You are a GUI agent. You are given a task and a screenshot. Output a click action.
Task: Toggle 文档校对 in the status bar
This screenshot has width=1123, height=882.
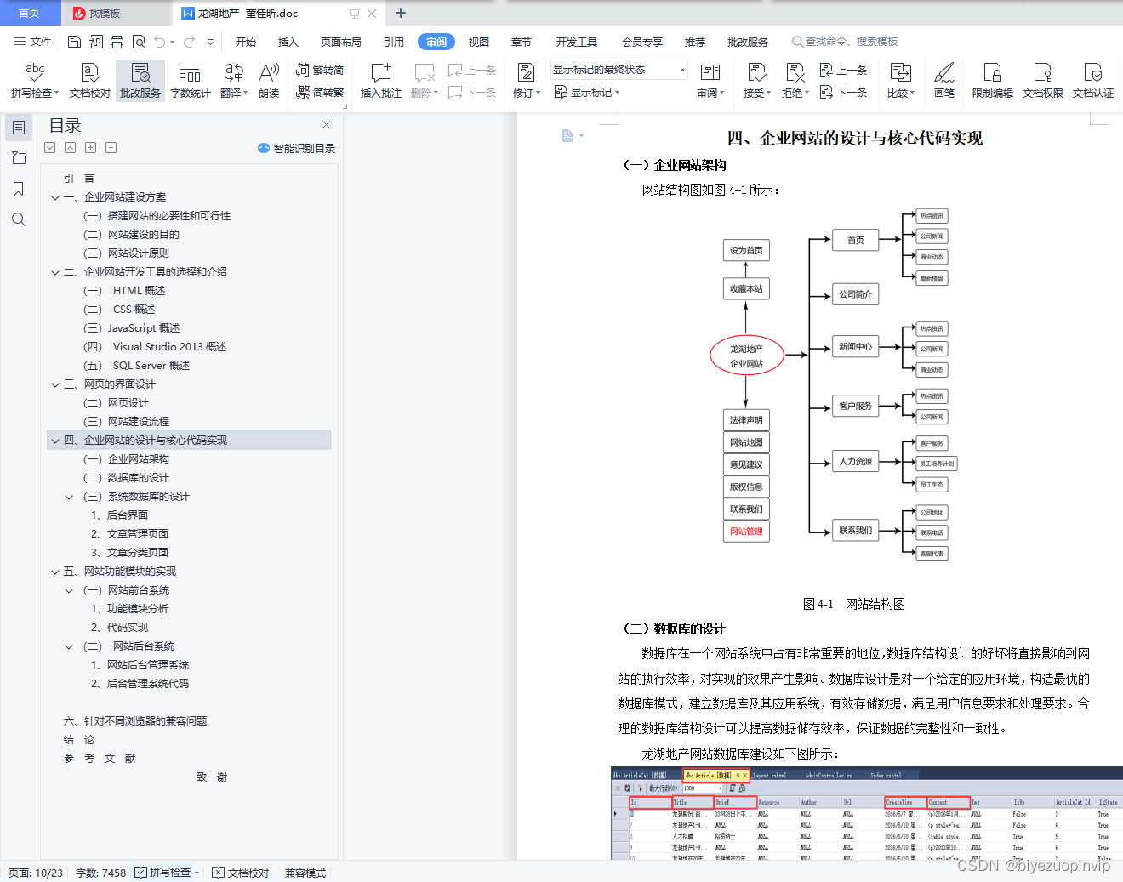[241, 873]
